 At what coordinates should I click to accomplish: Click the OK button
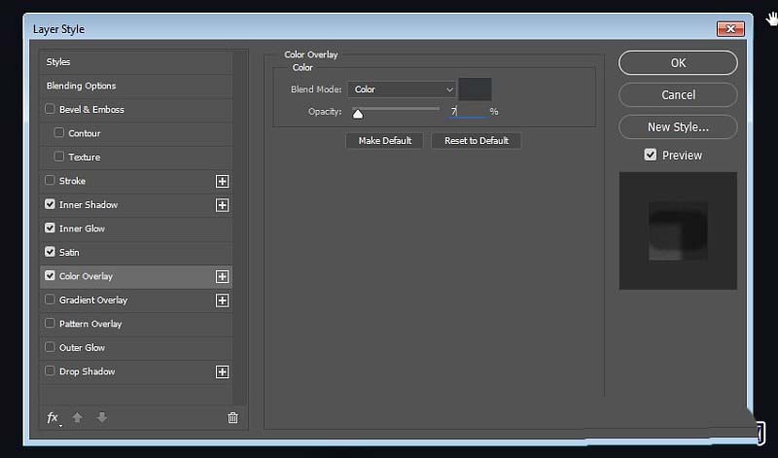tap(678, 63)
